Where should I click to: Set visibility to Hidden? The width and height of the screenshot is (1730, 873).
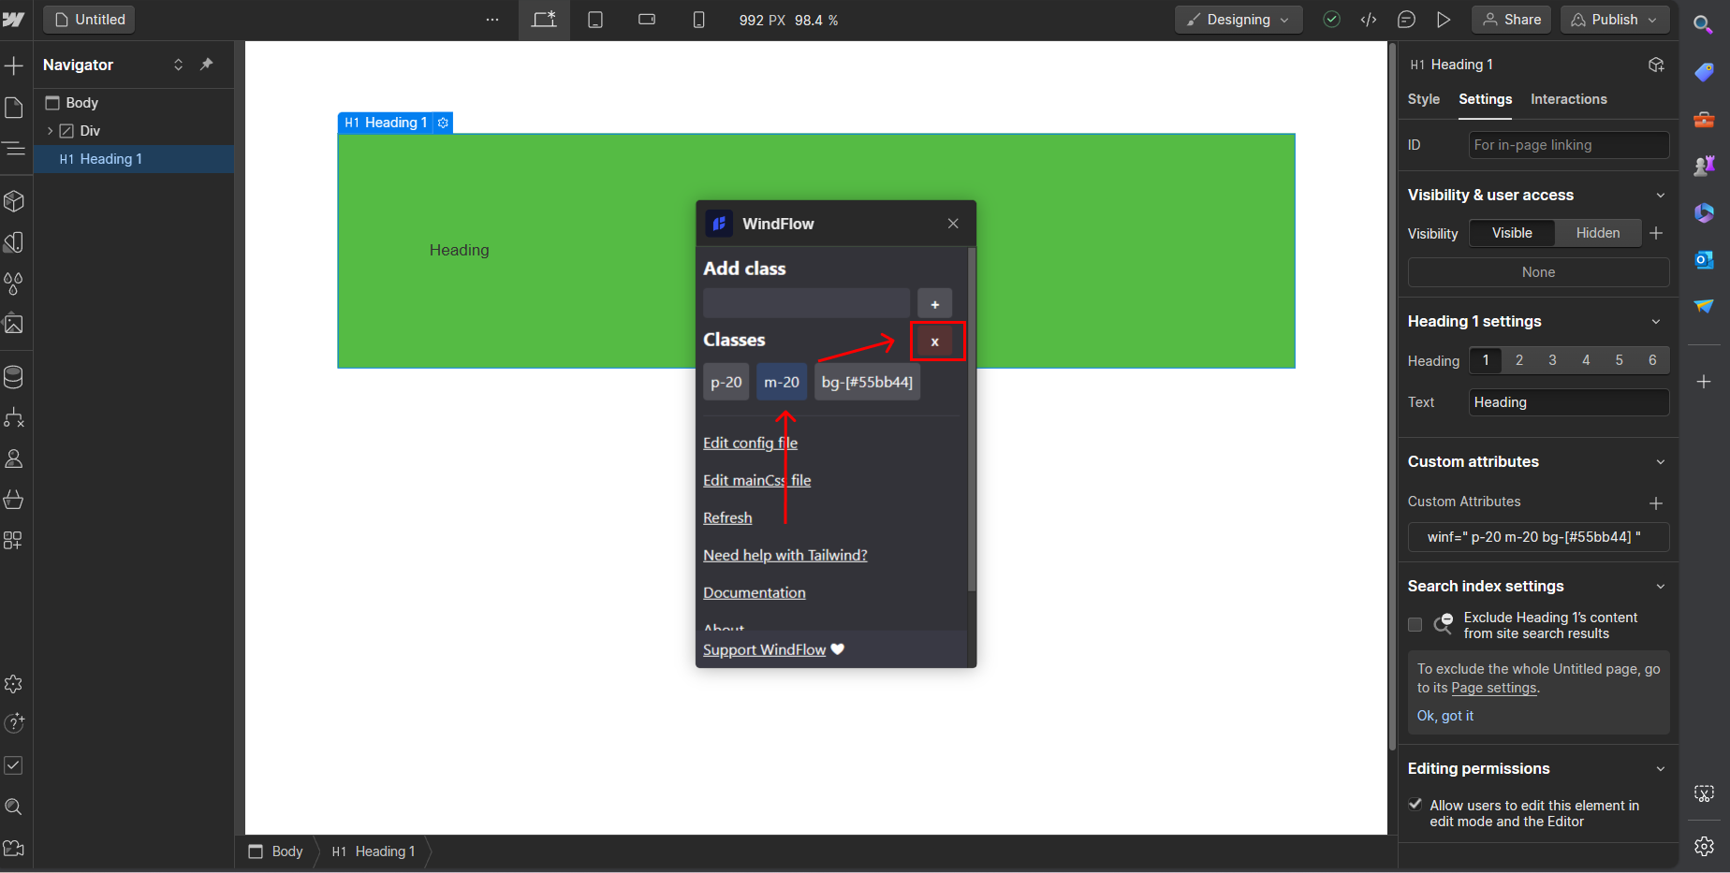coord(1597,233)
